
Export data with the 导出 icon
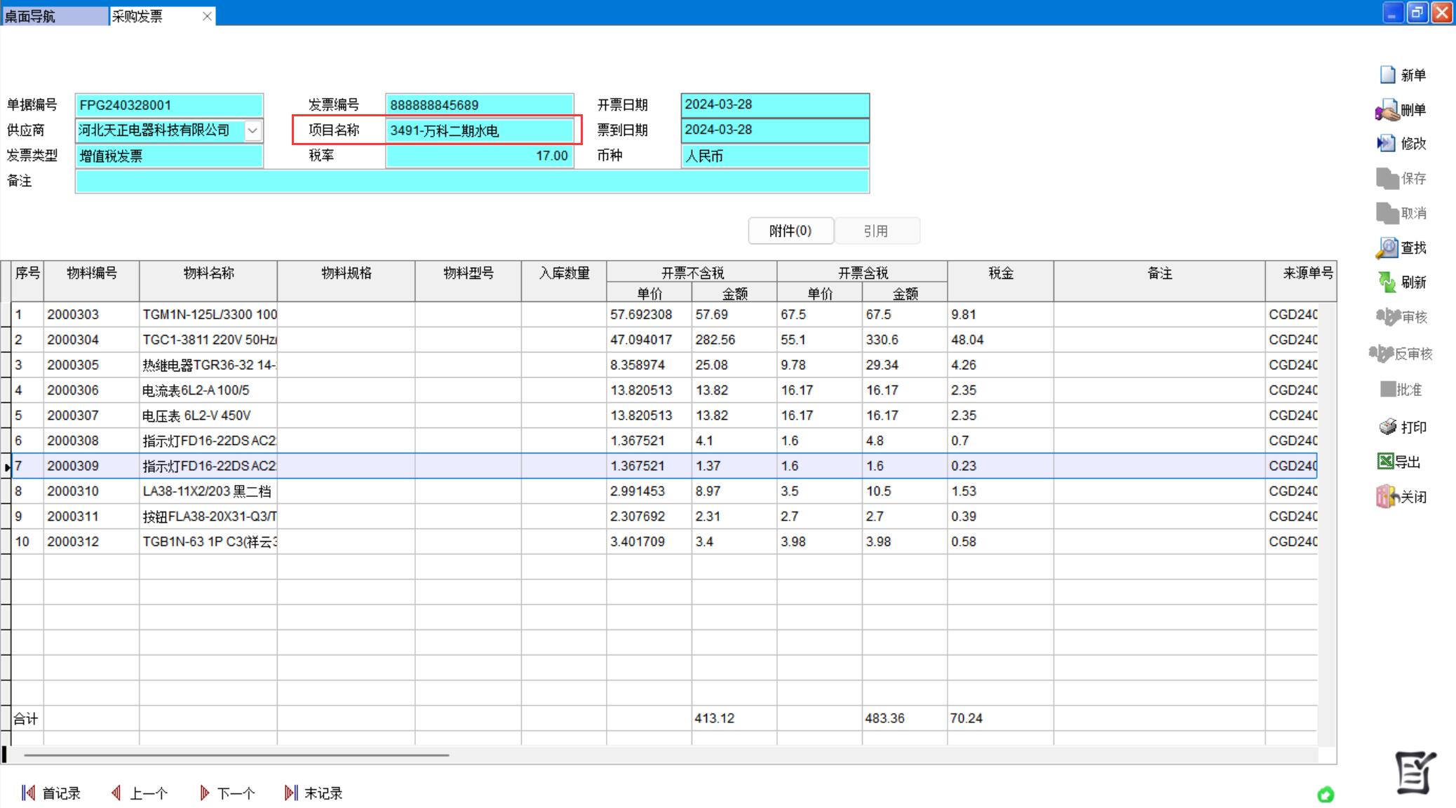tap(1386, 461)
